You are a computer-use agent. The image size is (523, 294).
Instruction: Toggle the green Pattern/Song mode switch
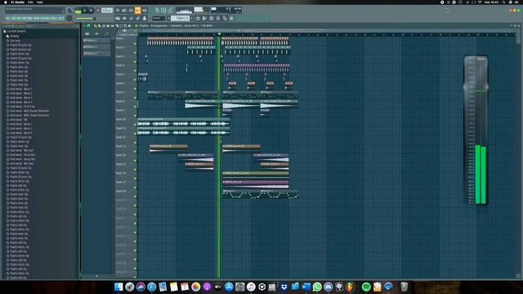point(78,11)
